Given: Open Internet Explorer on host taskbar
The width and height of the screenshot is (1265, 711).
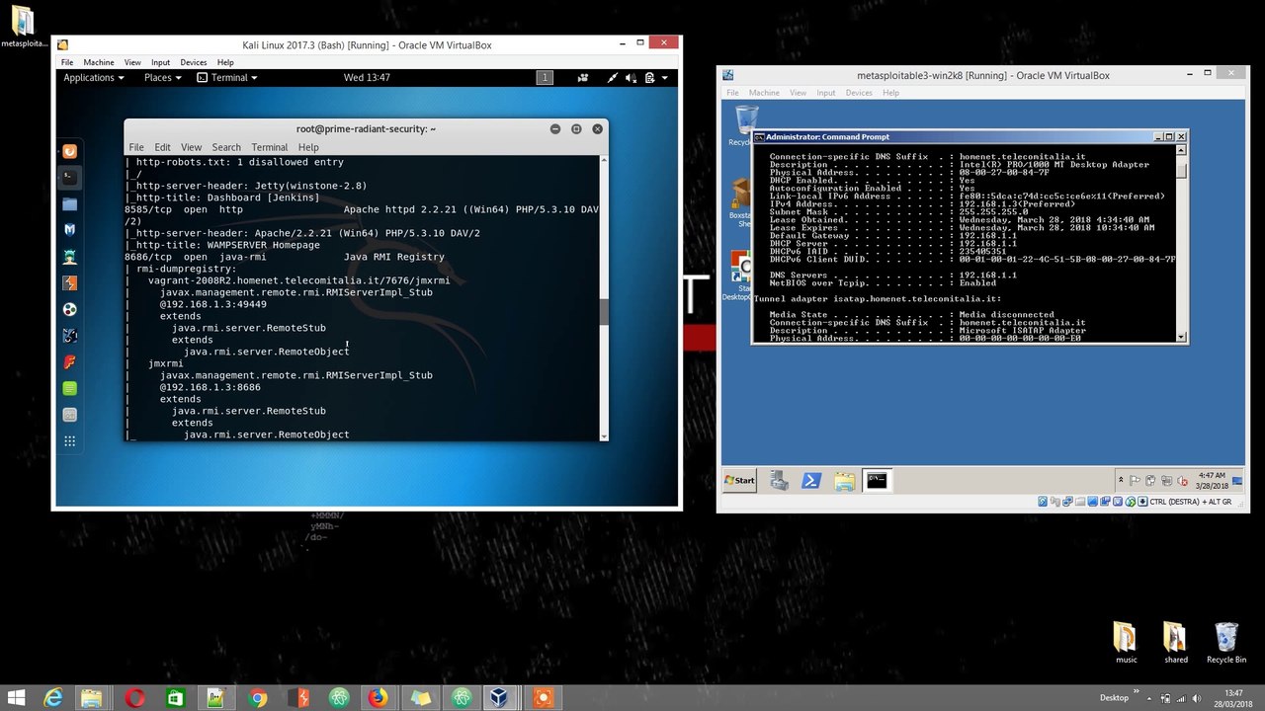Looking at the screenshot, I should pyautogui.click(x=52, y=698).
